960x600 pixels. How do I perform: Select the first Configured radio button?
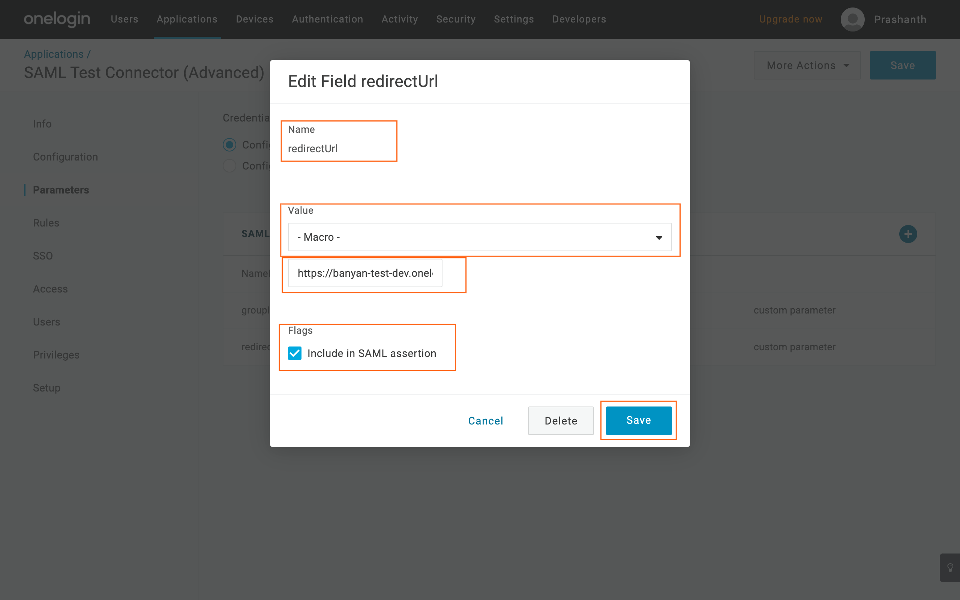click(x=229, y=145)
